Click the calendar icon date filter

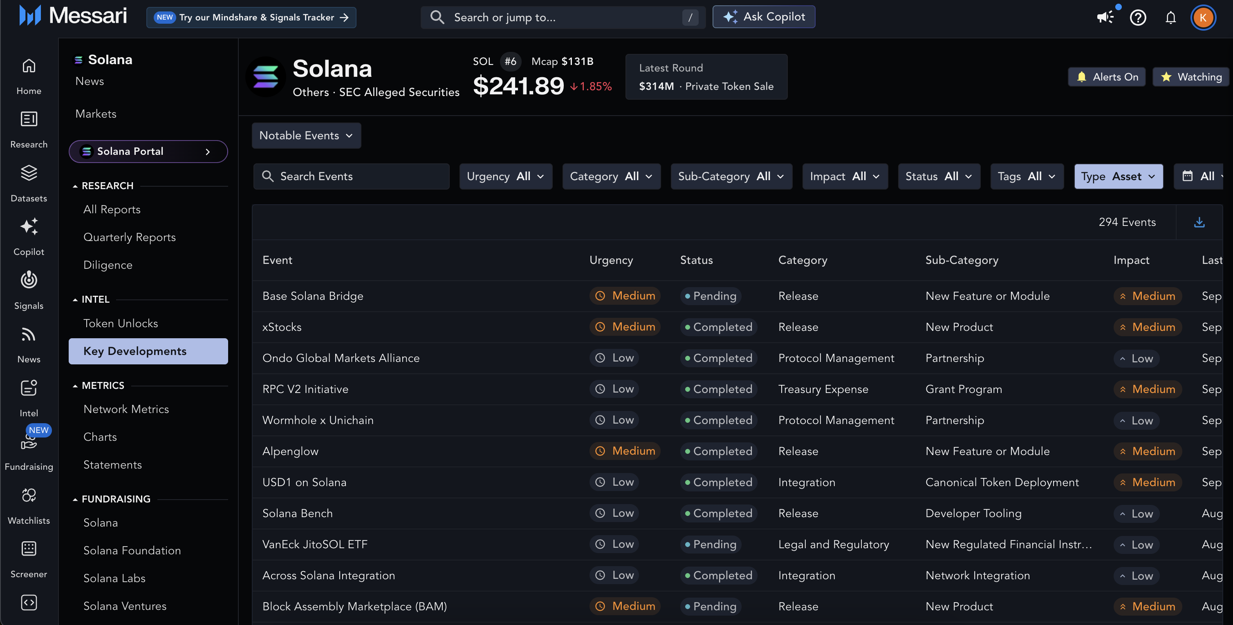point(1188,176)
